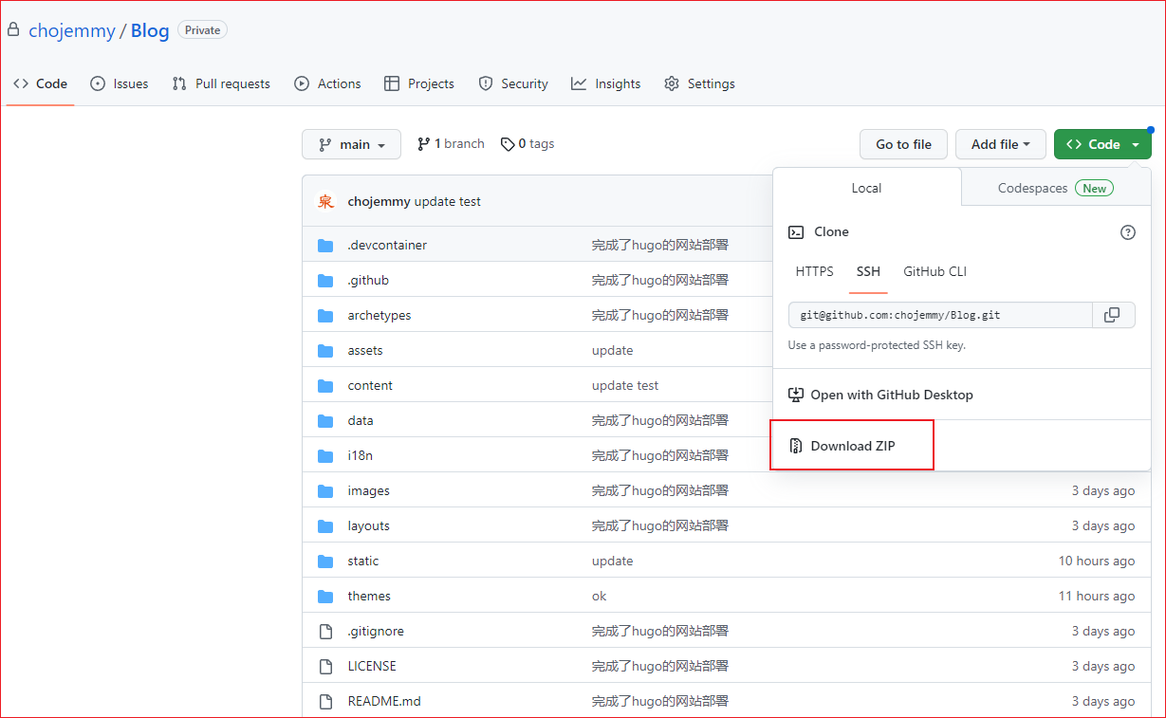Click the Security shield icon tab
Viewport: 1166px width, 718px height.
(x=486, y=83)
